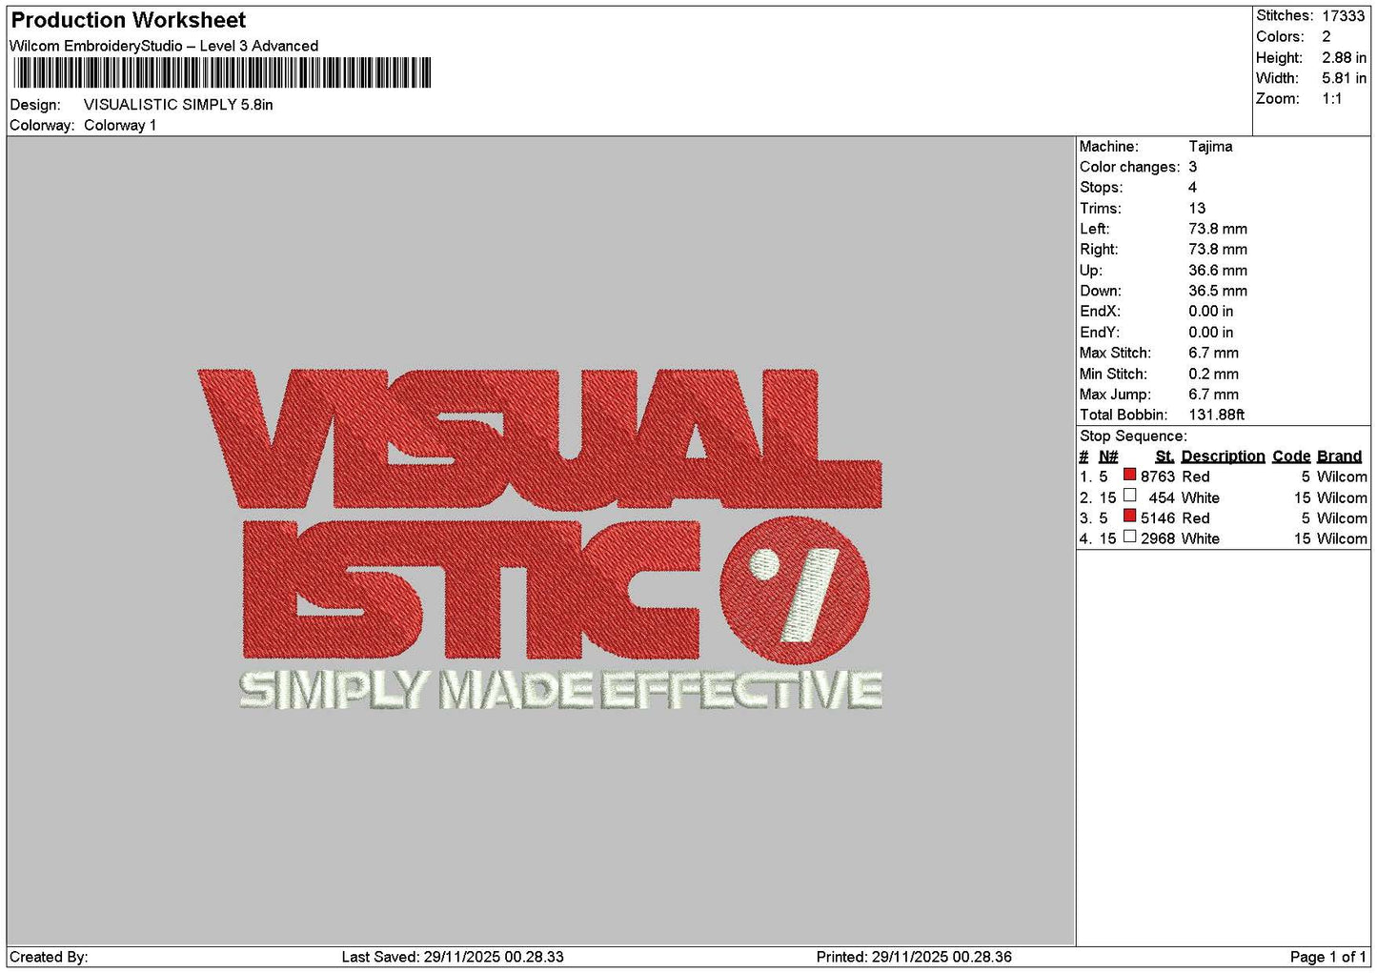Click design name 'VISUALISTIC SIMPLY 5.8in'
This screenshot has height=973, width=1377.
(178, 105)
